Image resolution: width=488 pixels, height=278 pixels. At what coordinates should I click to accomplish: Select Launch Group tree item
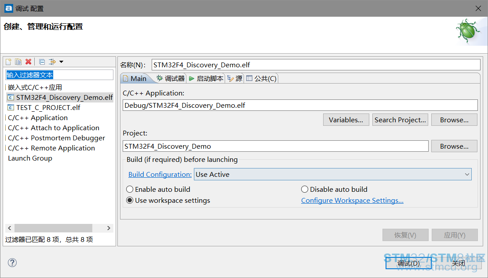click(30, 158)
